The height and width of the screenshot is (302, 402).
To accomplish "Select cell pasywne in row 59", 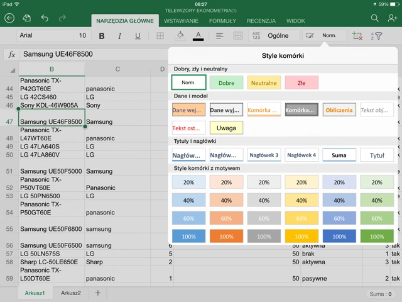I will coord(332,274).
